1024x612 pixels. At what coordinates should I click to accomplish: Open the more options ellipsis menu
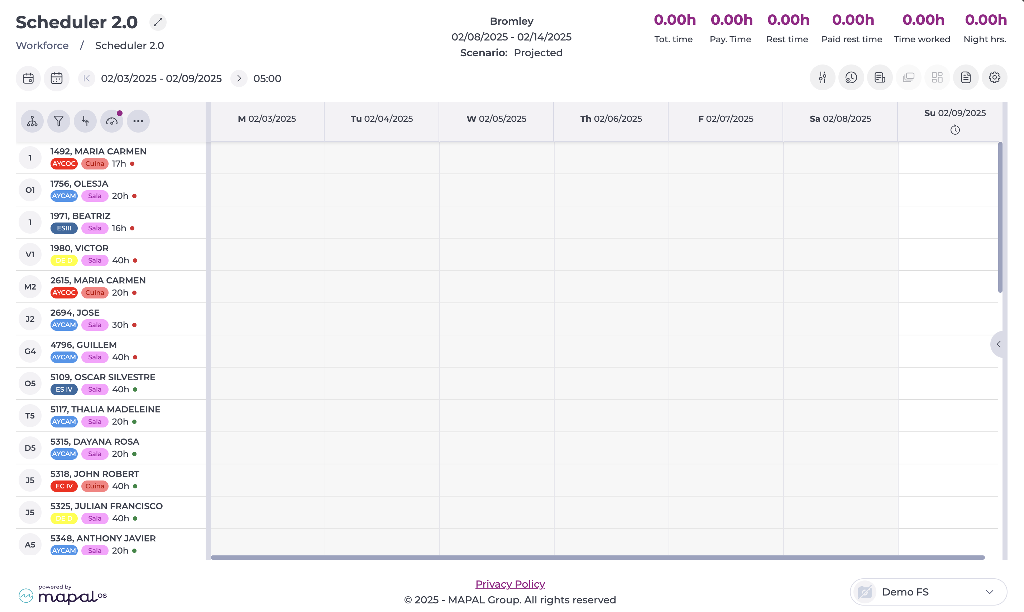click(x=138, y=121)
